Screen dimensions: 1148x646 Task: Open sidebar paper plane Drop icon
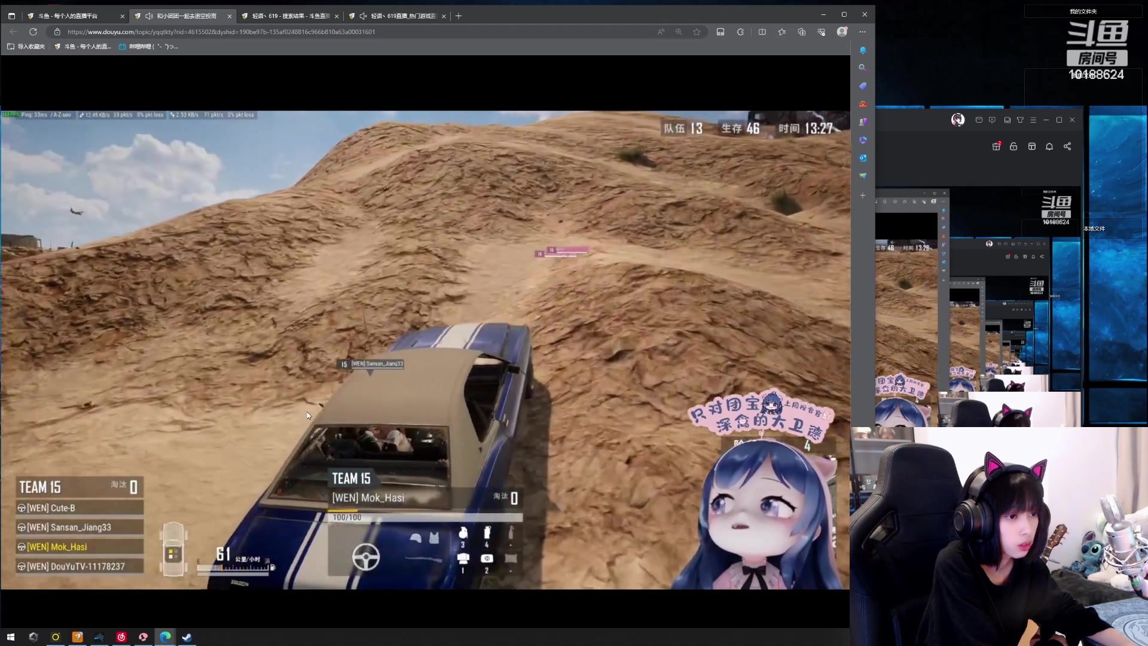[862, 176]
